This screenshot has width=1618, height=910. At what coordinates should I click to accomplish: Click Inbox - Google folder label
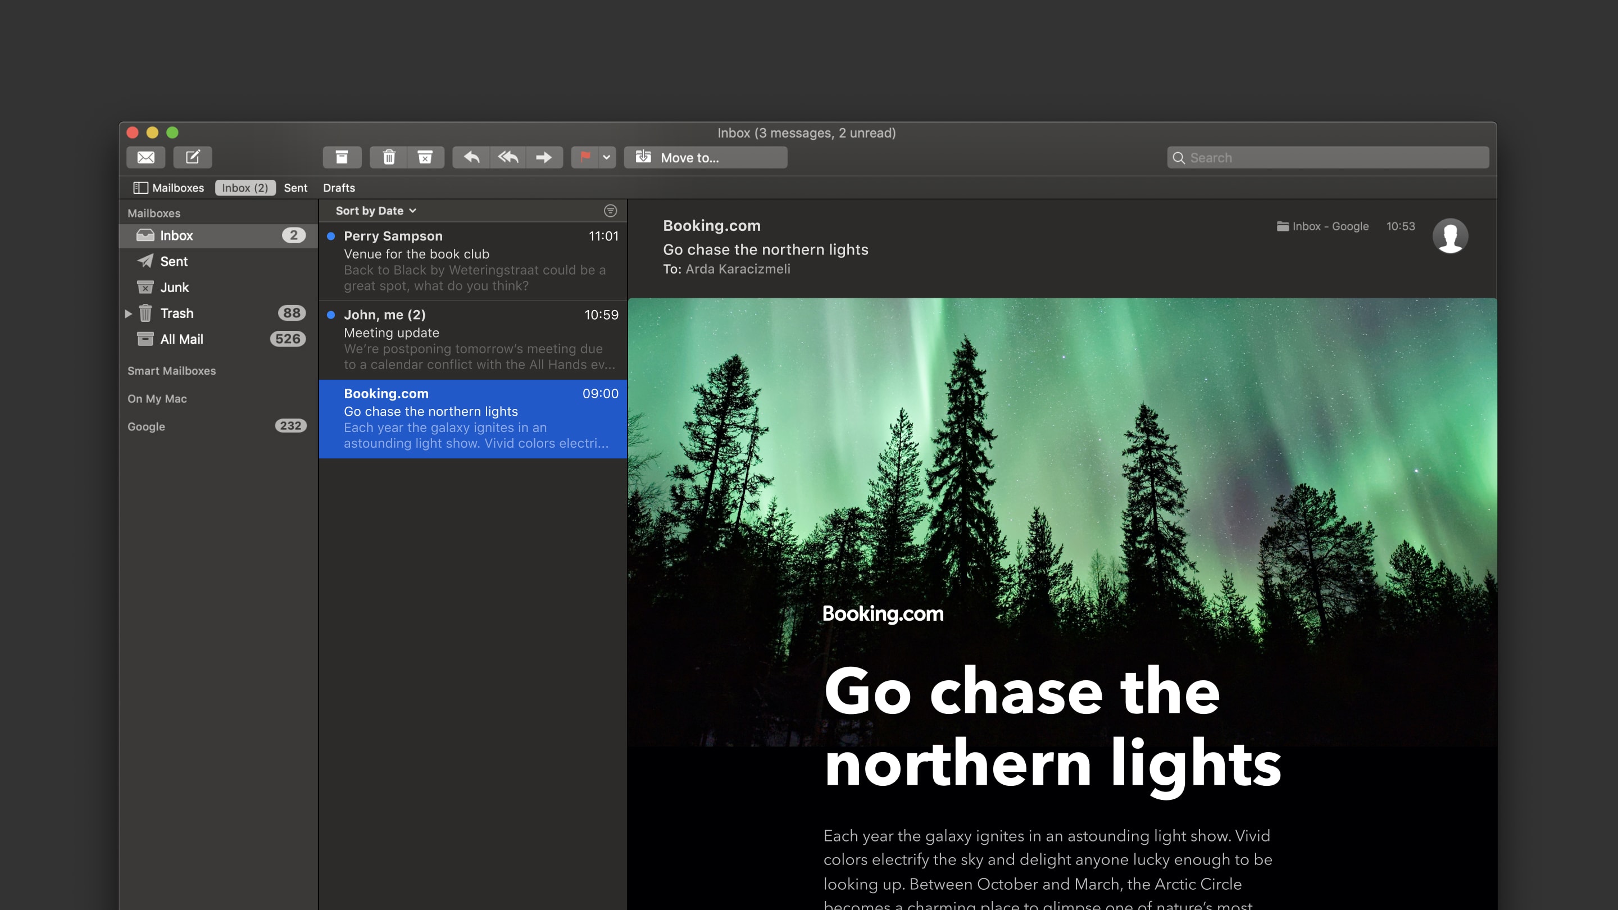tap(1323, 226)
